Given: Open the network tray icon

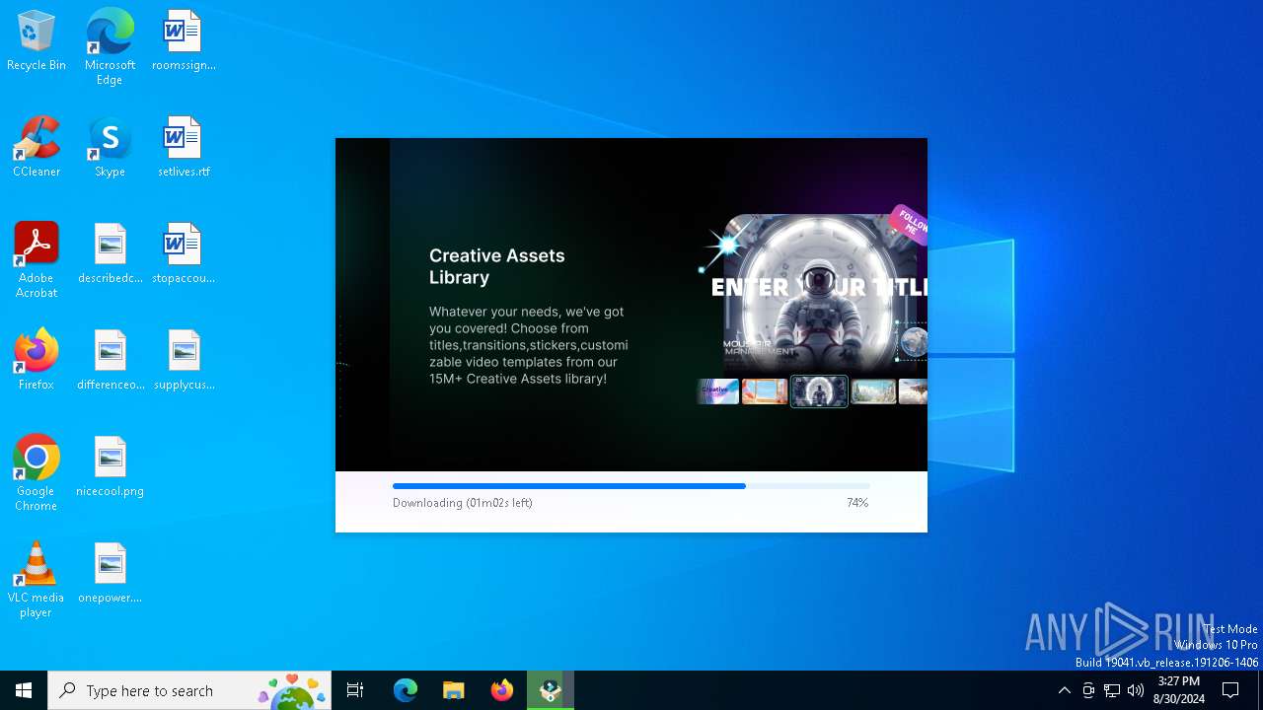Looking at the screenshot, I should [1112, 690].
